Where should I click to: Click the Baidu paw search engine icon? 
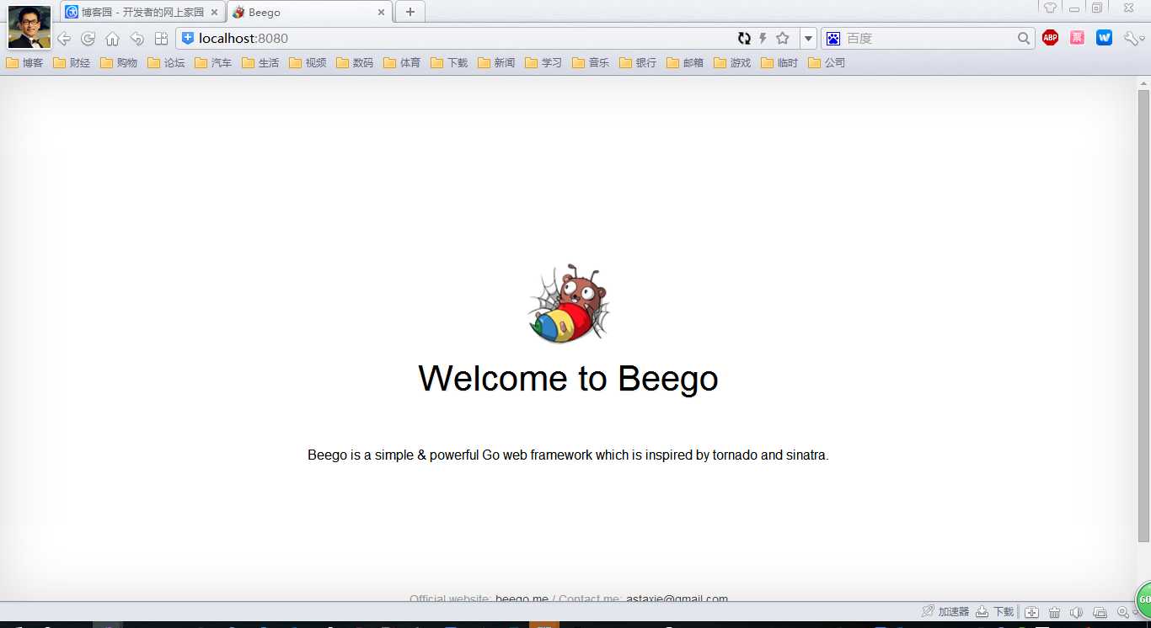[x=833, y=38]
